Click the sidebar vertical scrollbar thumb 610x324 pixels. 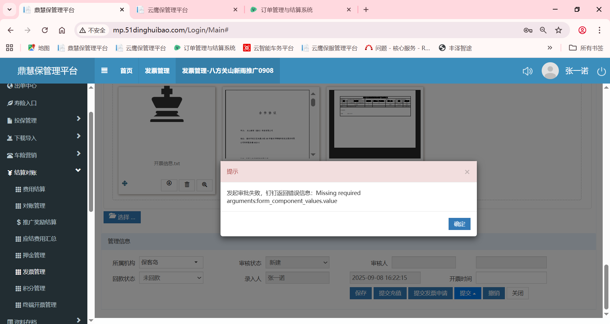(91, 161)
